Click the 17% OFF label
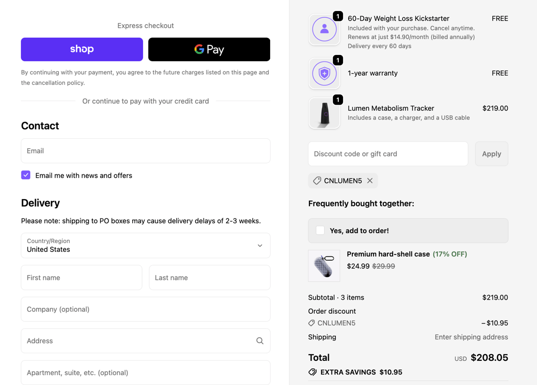 click(x=450, y=254)
